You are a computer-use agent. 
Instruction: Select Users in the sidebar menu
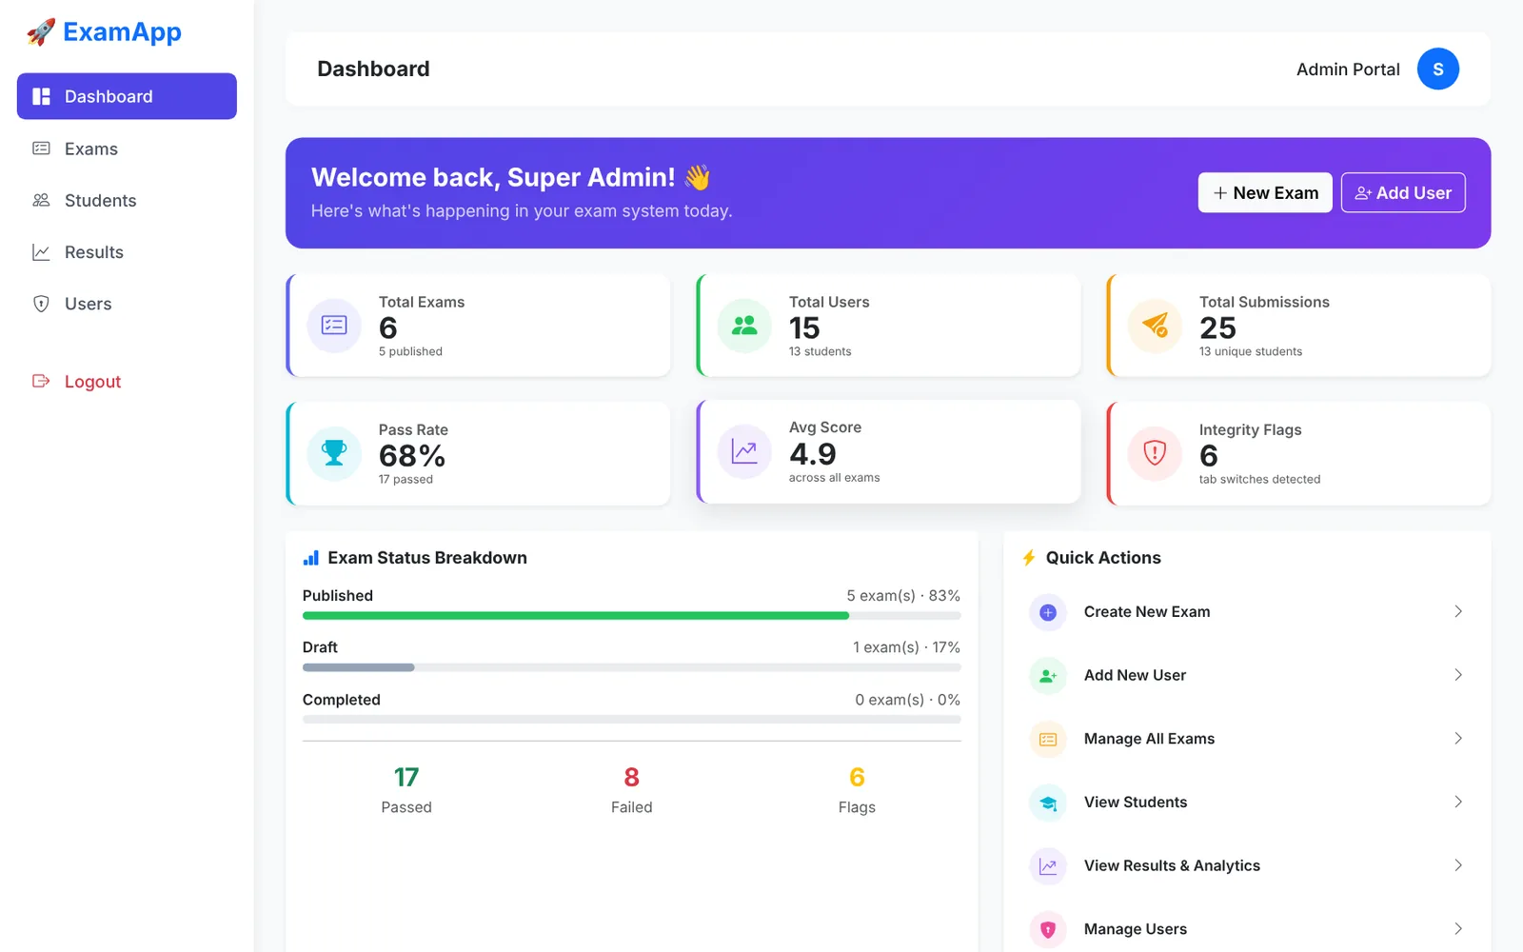coord(127,304)
